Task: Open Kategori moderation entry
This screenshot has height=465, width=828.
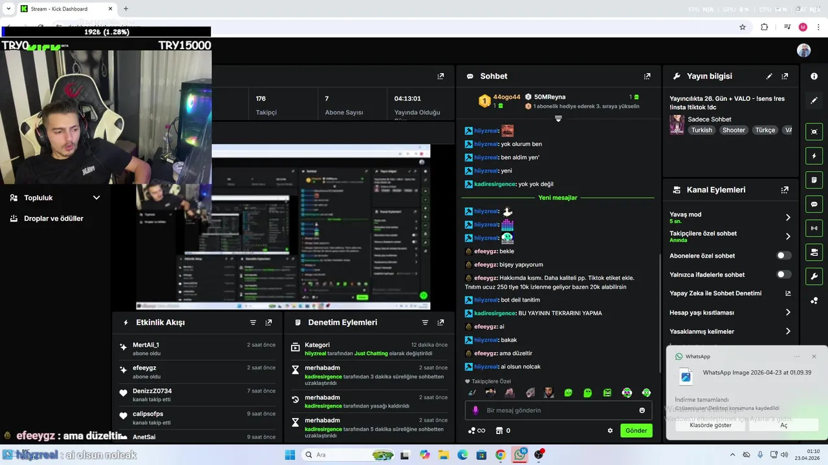Action: tap(369, 349)
